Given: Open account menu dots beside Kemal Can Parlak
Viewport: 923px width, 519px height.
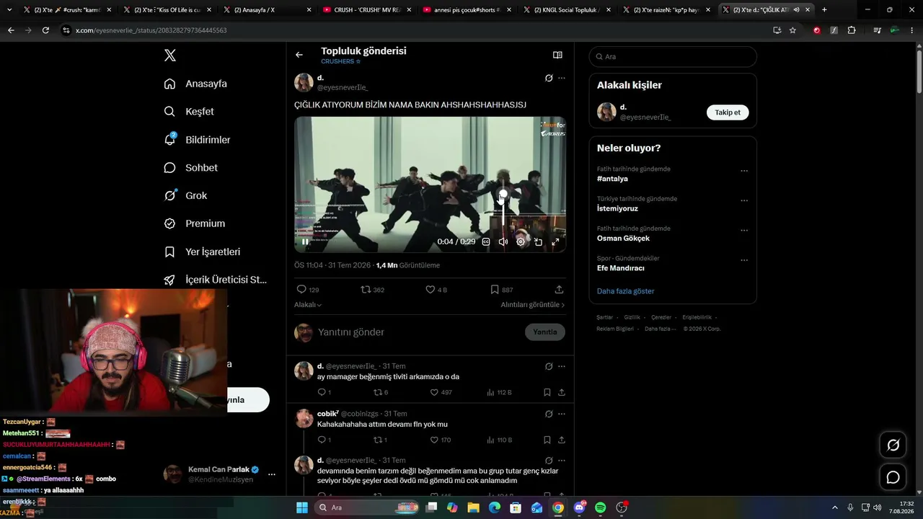Looking at the screenshot, I should click(272, 474).
